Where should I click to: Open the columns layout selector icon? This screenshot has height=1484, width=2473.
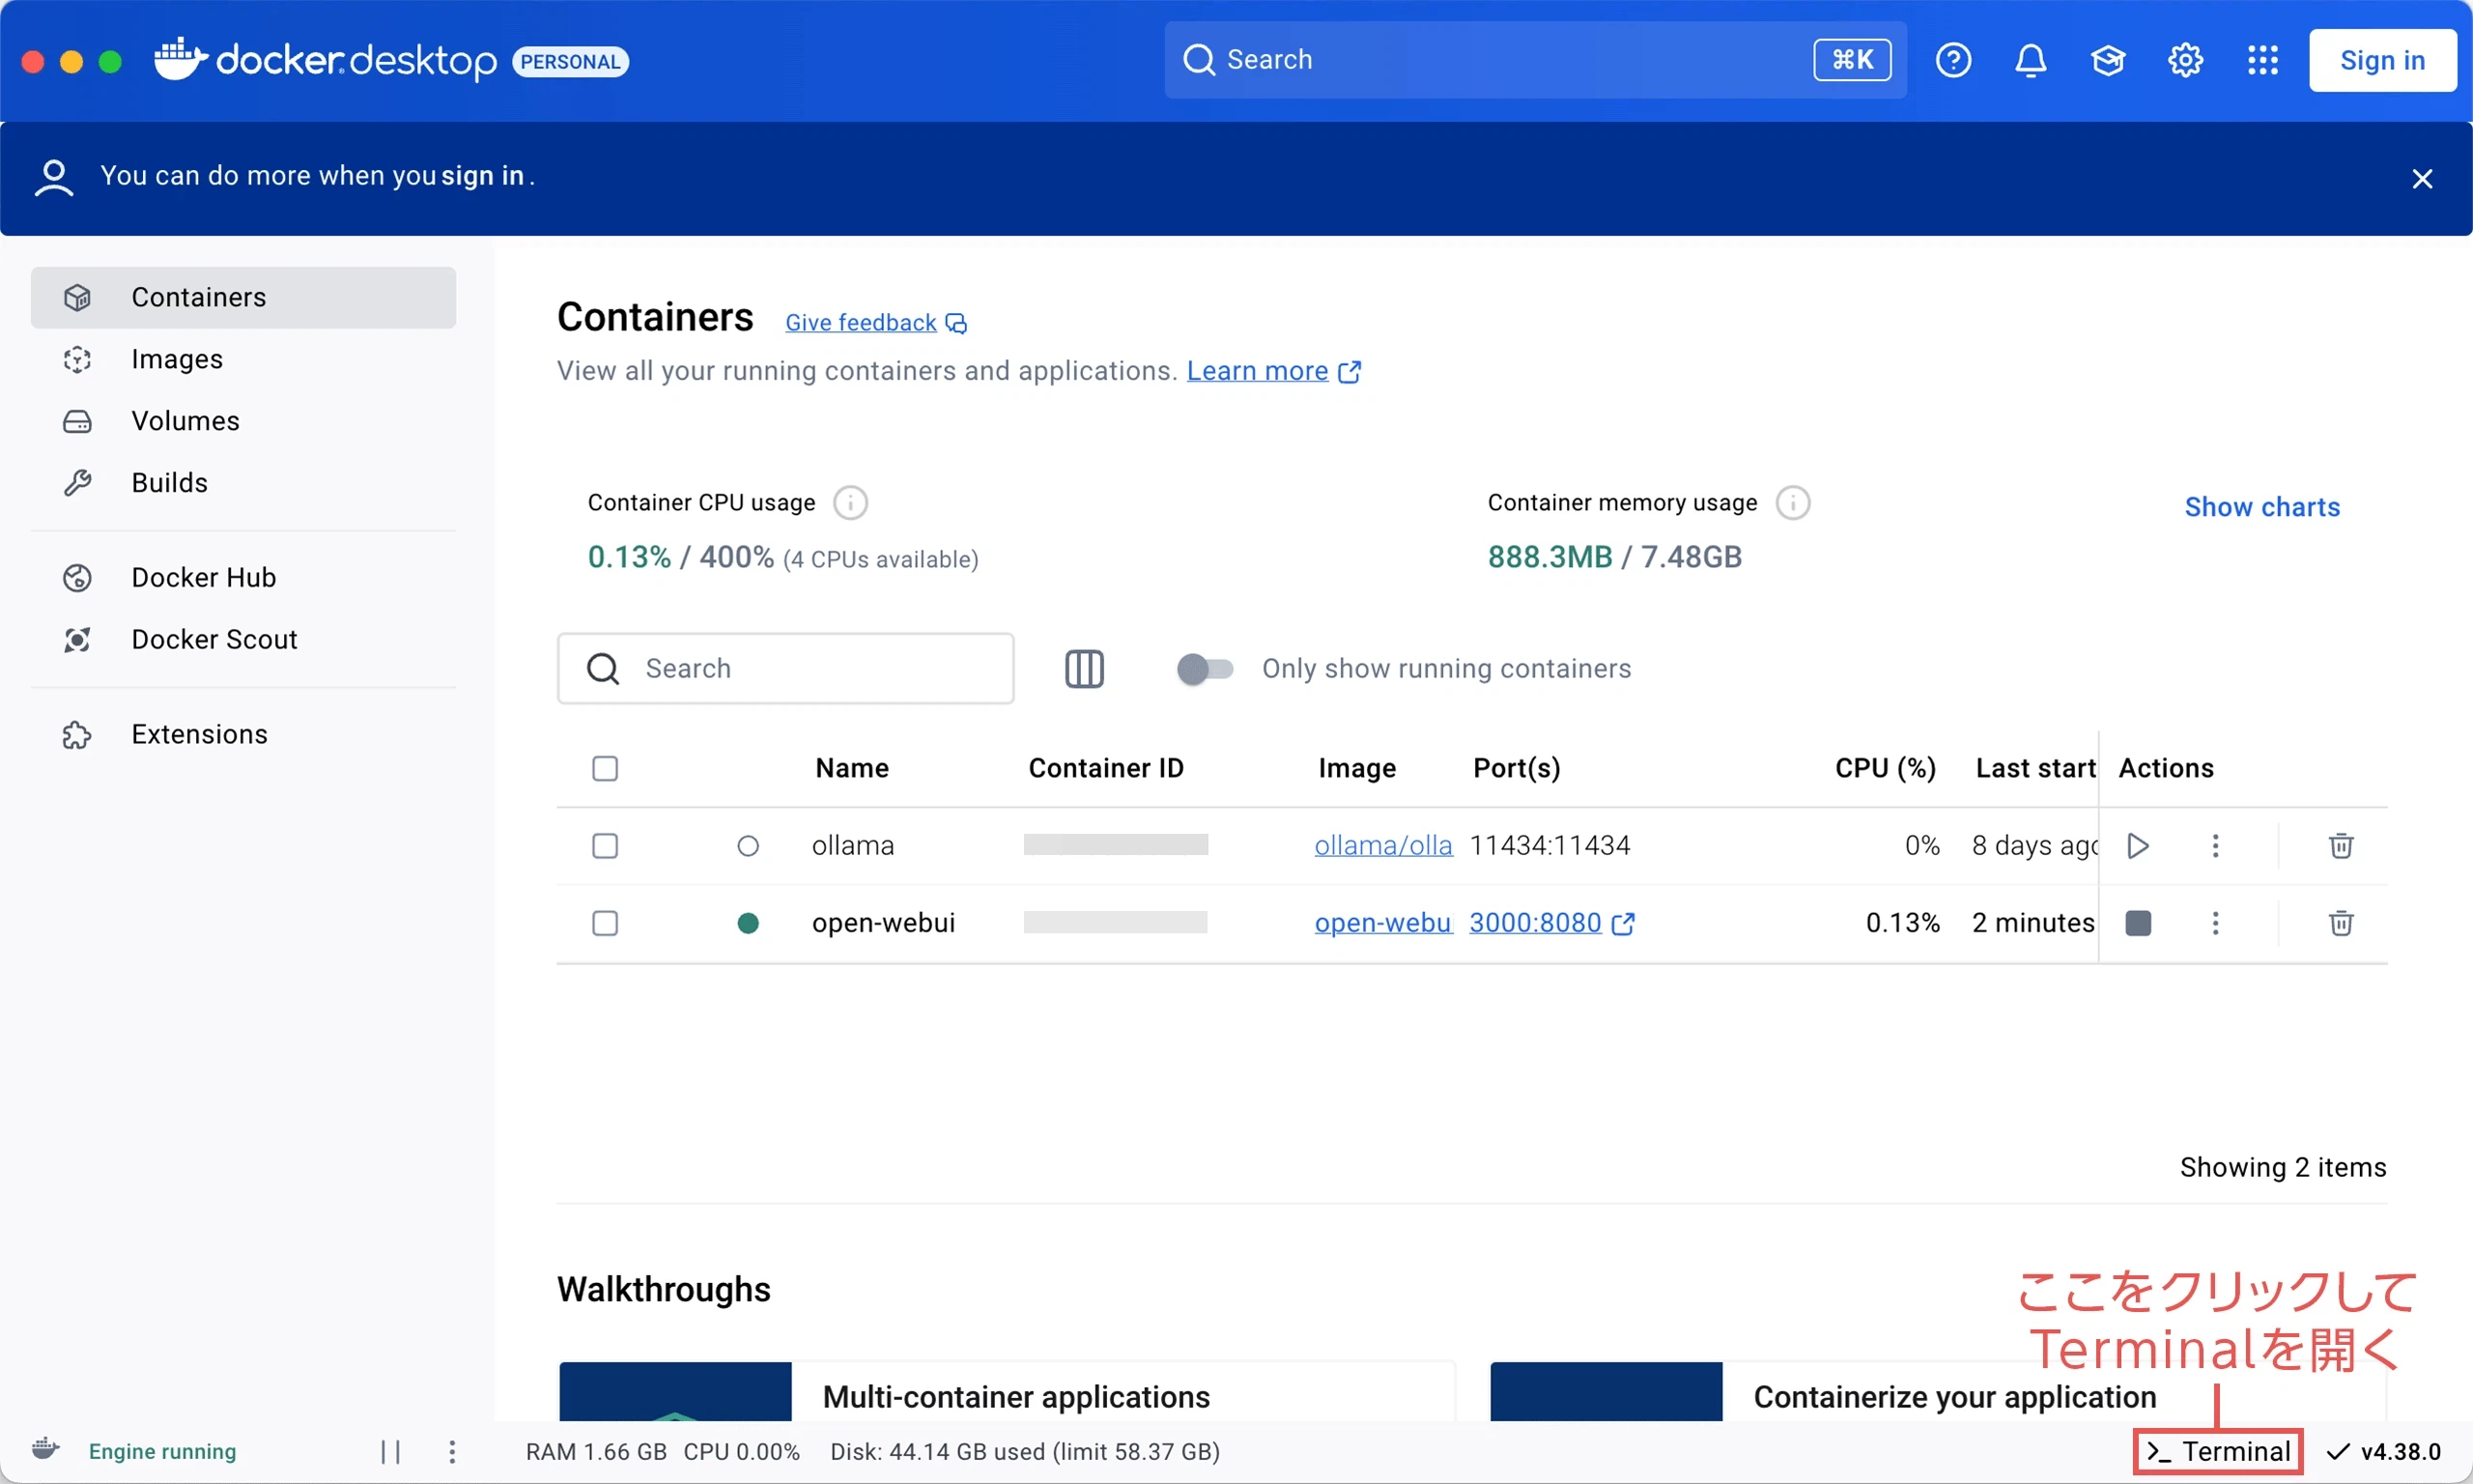click(x=1084, y=669)
